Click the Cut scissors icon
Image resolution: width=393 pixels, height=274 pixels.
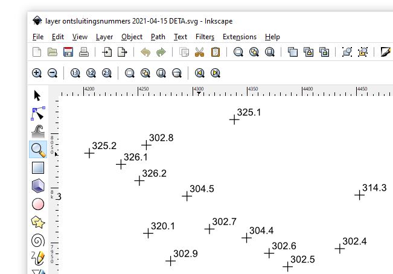coord(200,52)
